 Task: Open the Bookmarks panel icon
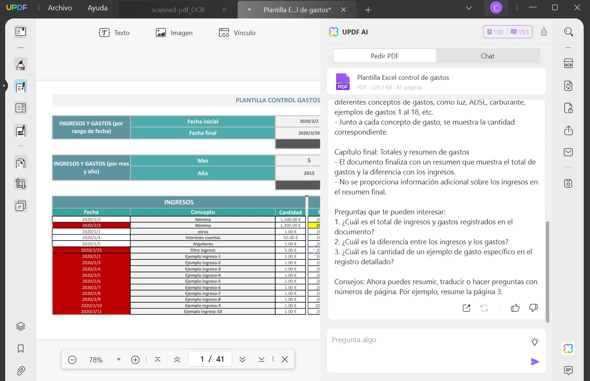[21, 348]
